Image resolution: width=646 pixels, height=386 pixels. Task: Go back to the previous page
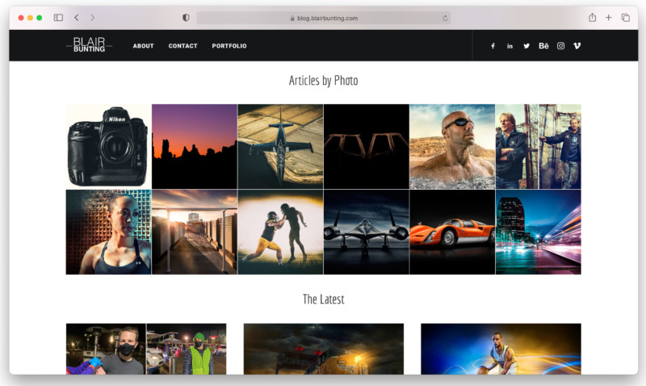click(77, 18)
